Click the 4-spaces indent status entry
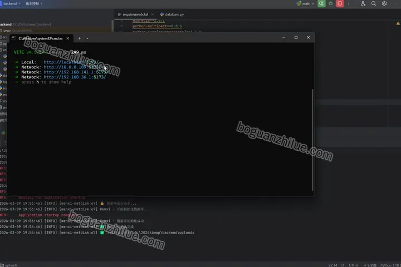401x267 pixels. pyautogui.click(x=370, y=265)
